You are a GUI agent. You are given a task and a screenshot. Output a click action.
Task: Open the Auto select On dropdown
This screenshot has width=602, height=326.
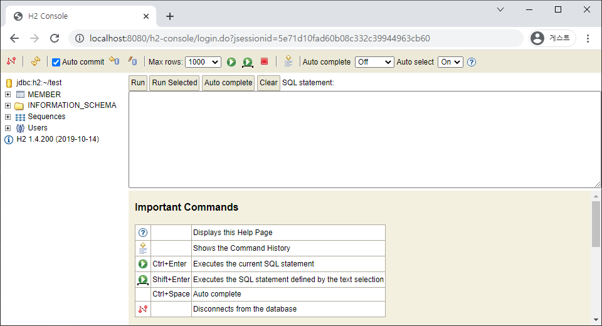point(451,62)
